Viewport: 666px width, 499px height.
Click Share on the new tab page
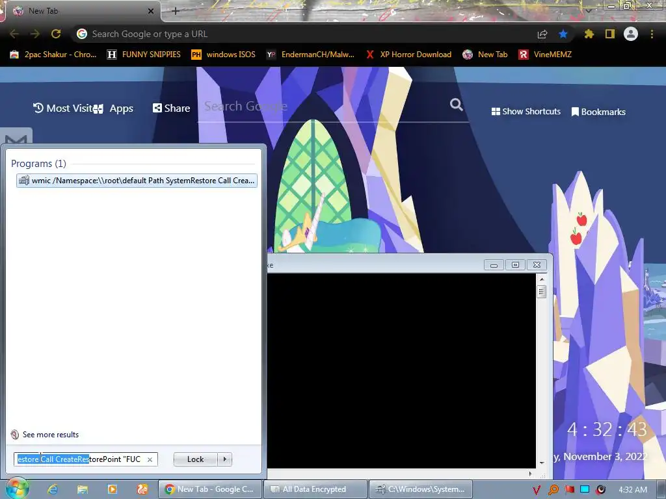coord(171,109)
